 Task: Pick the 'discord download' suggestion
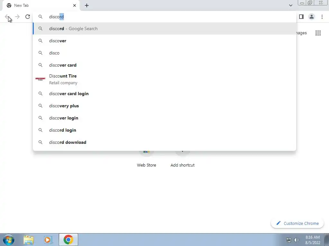(164, 142)
